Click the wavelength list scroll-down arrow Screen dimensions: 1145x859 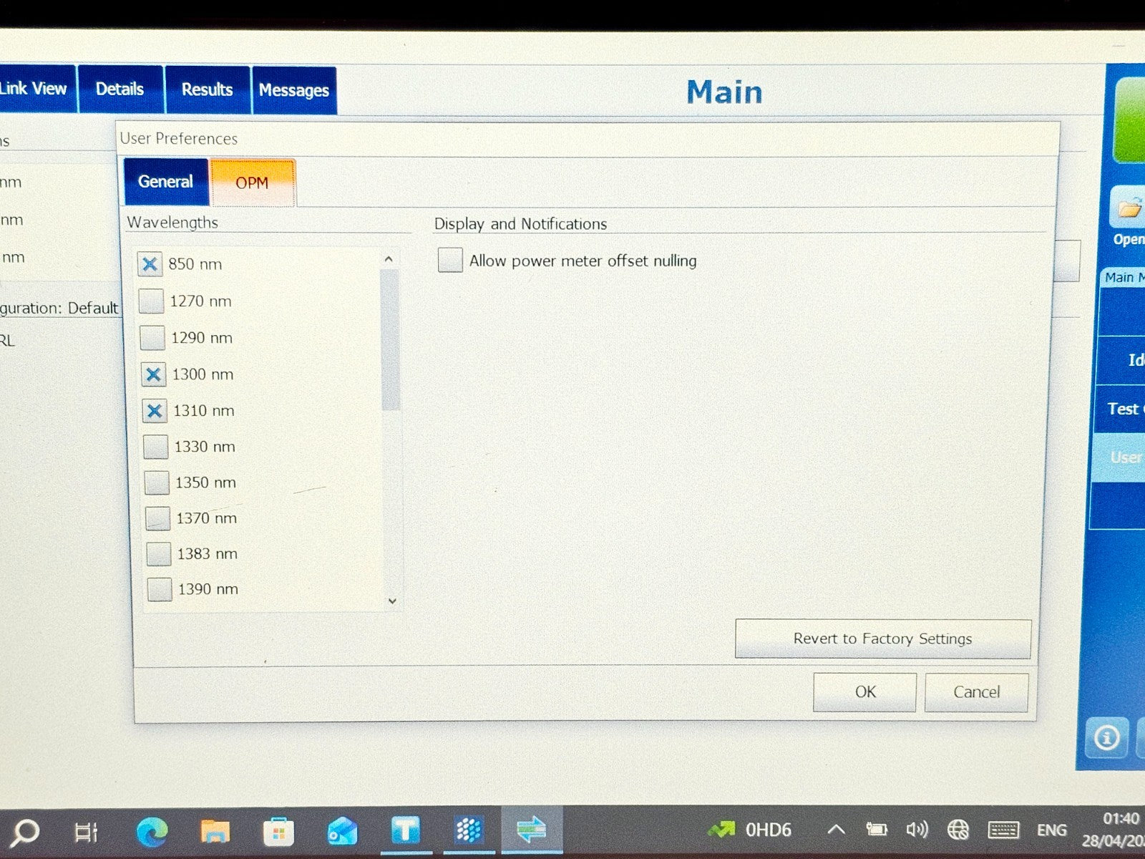coord(392,601)
